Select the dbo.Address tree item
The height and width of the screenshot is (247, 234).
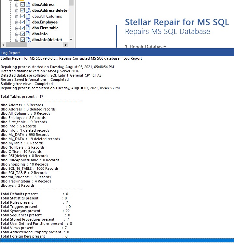[x=43, y=5]
